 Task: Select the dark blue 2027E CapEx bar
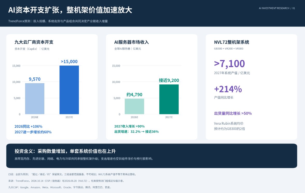click(69, 90)
